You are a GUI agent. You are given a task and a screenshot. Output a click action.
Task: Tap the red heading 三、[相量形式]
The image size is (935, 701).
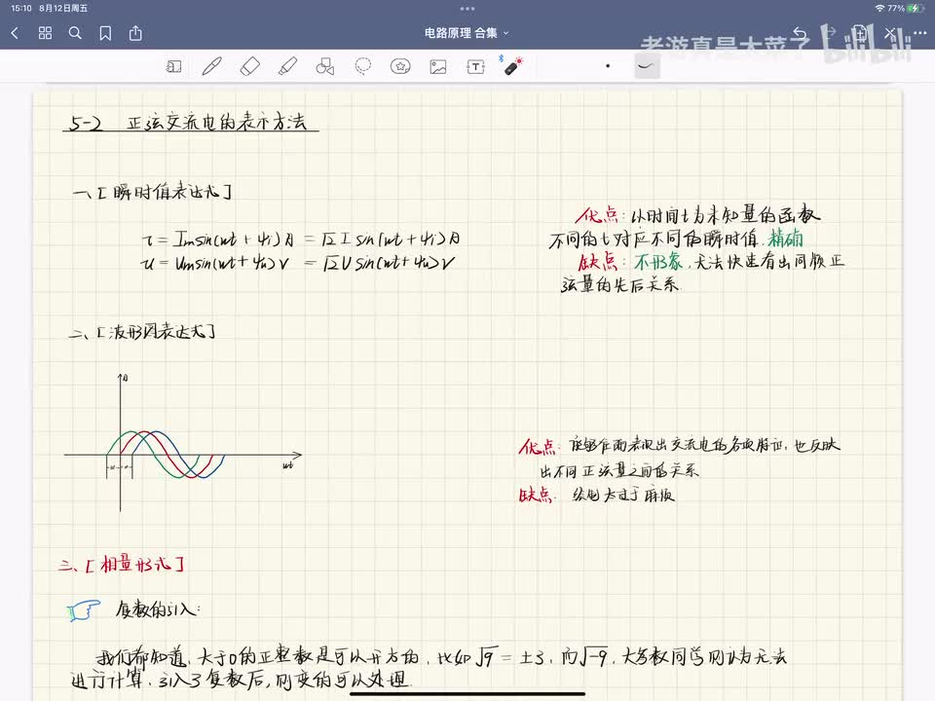[x=122, y=565]
